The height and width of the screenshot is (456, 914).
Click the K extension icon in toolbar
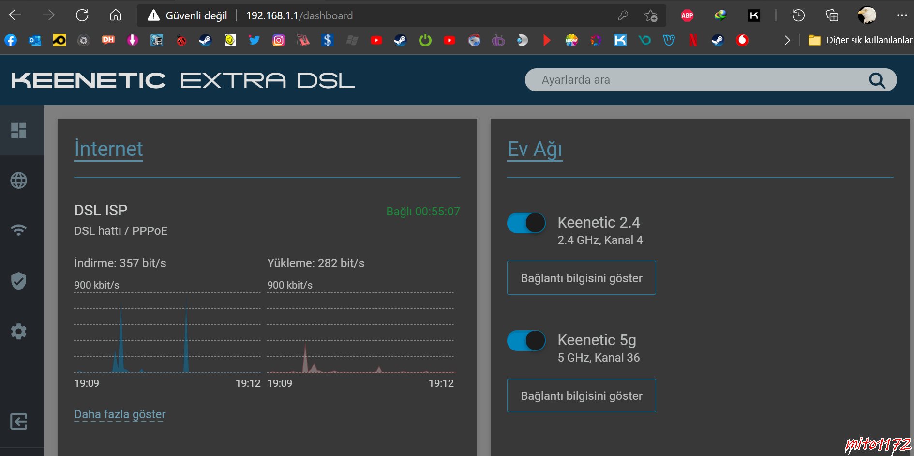[x=754, y=15]
